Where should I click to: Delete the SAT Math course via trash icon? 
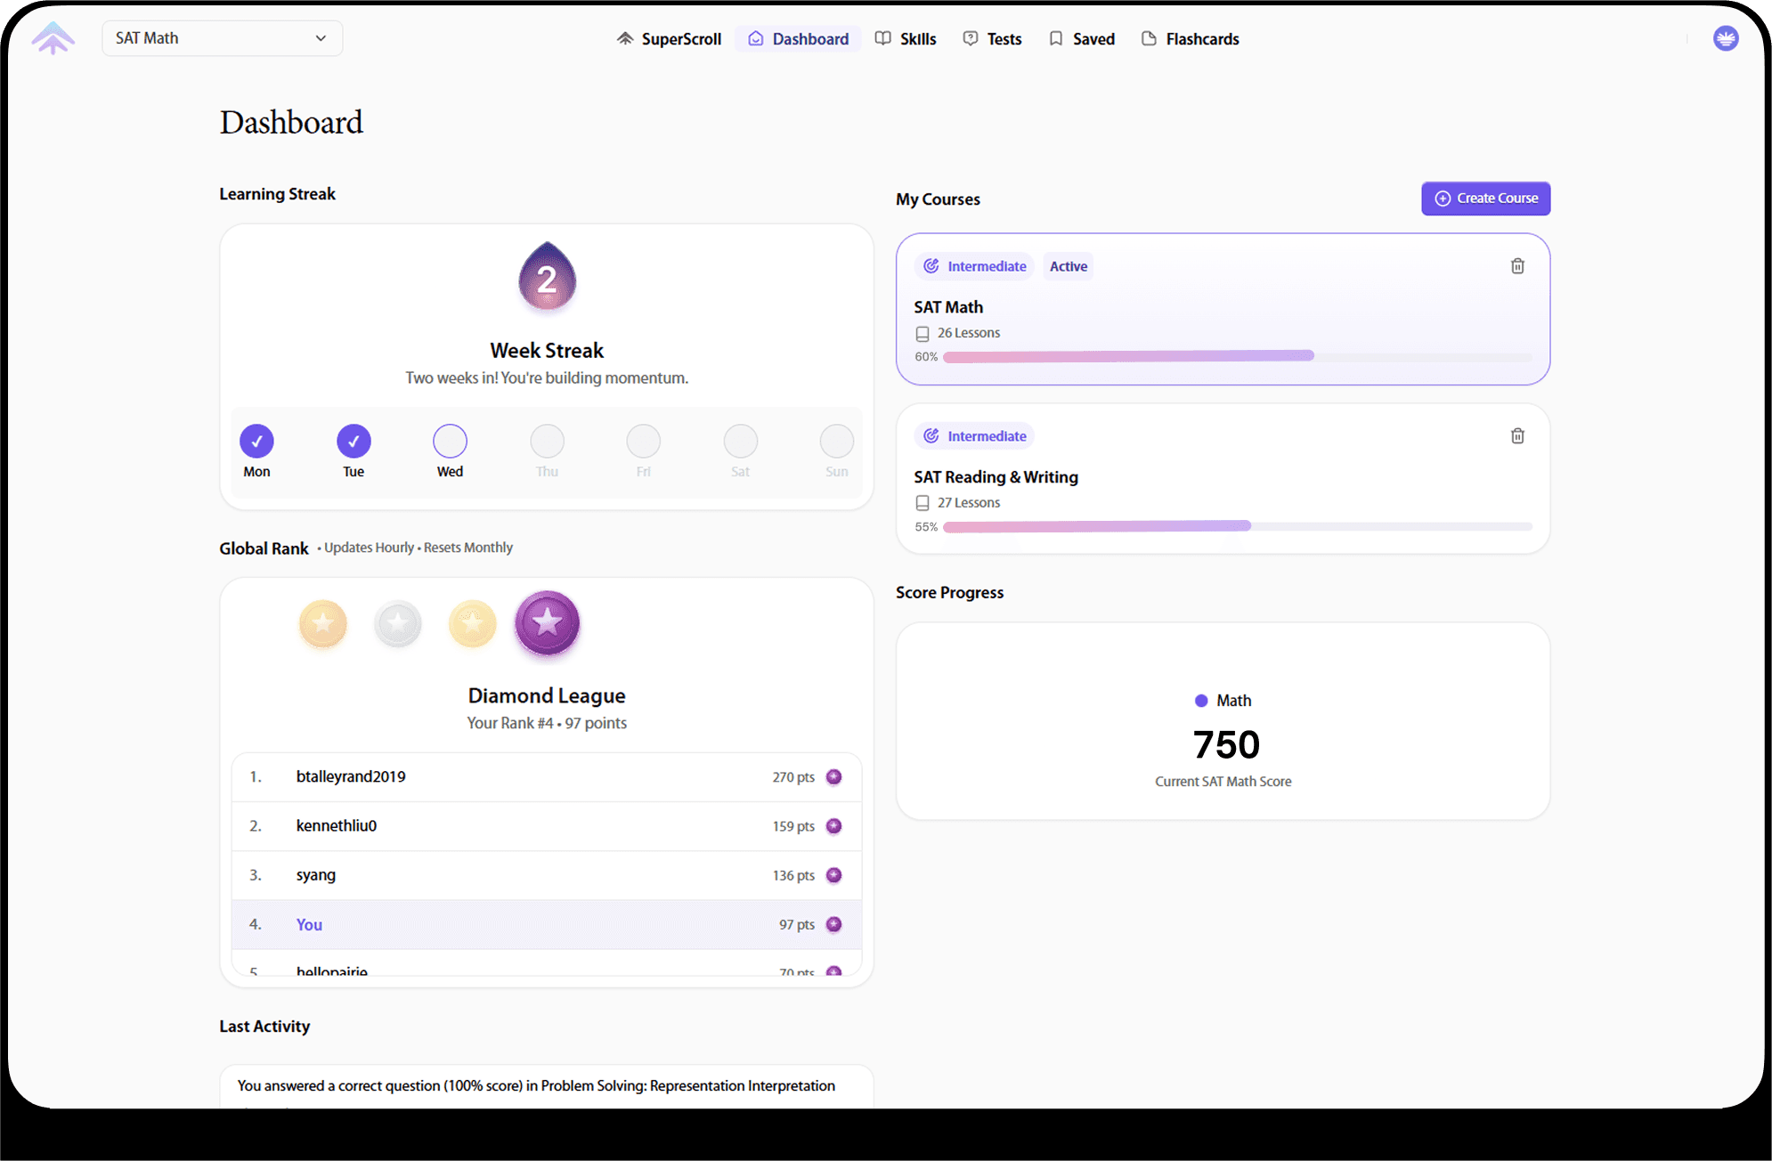(1517, 266)
